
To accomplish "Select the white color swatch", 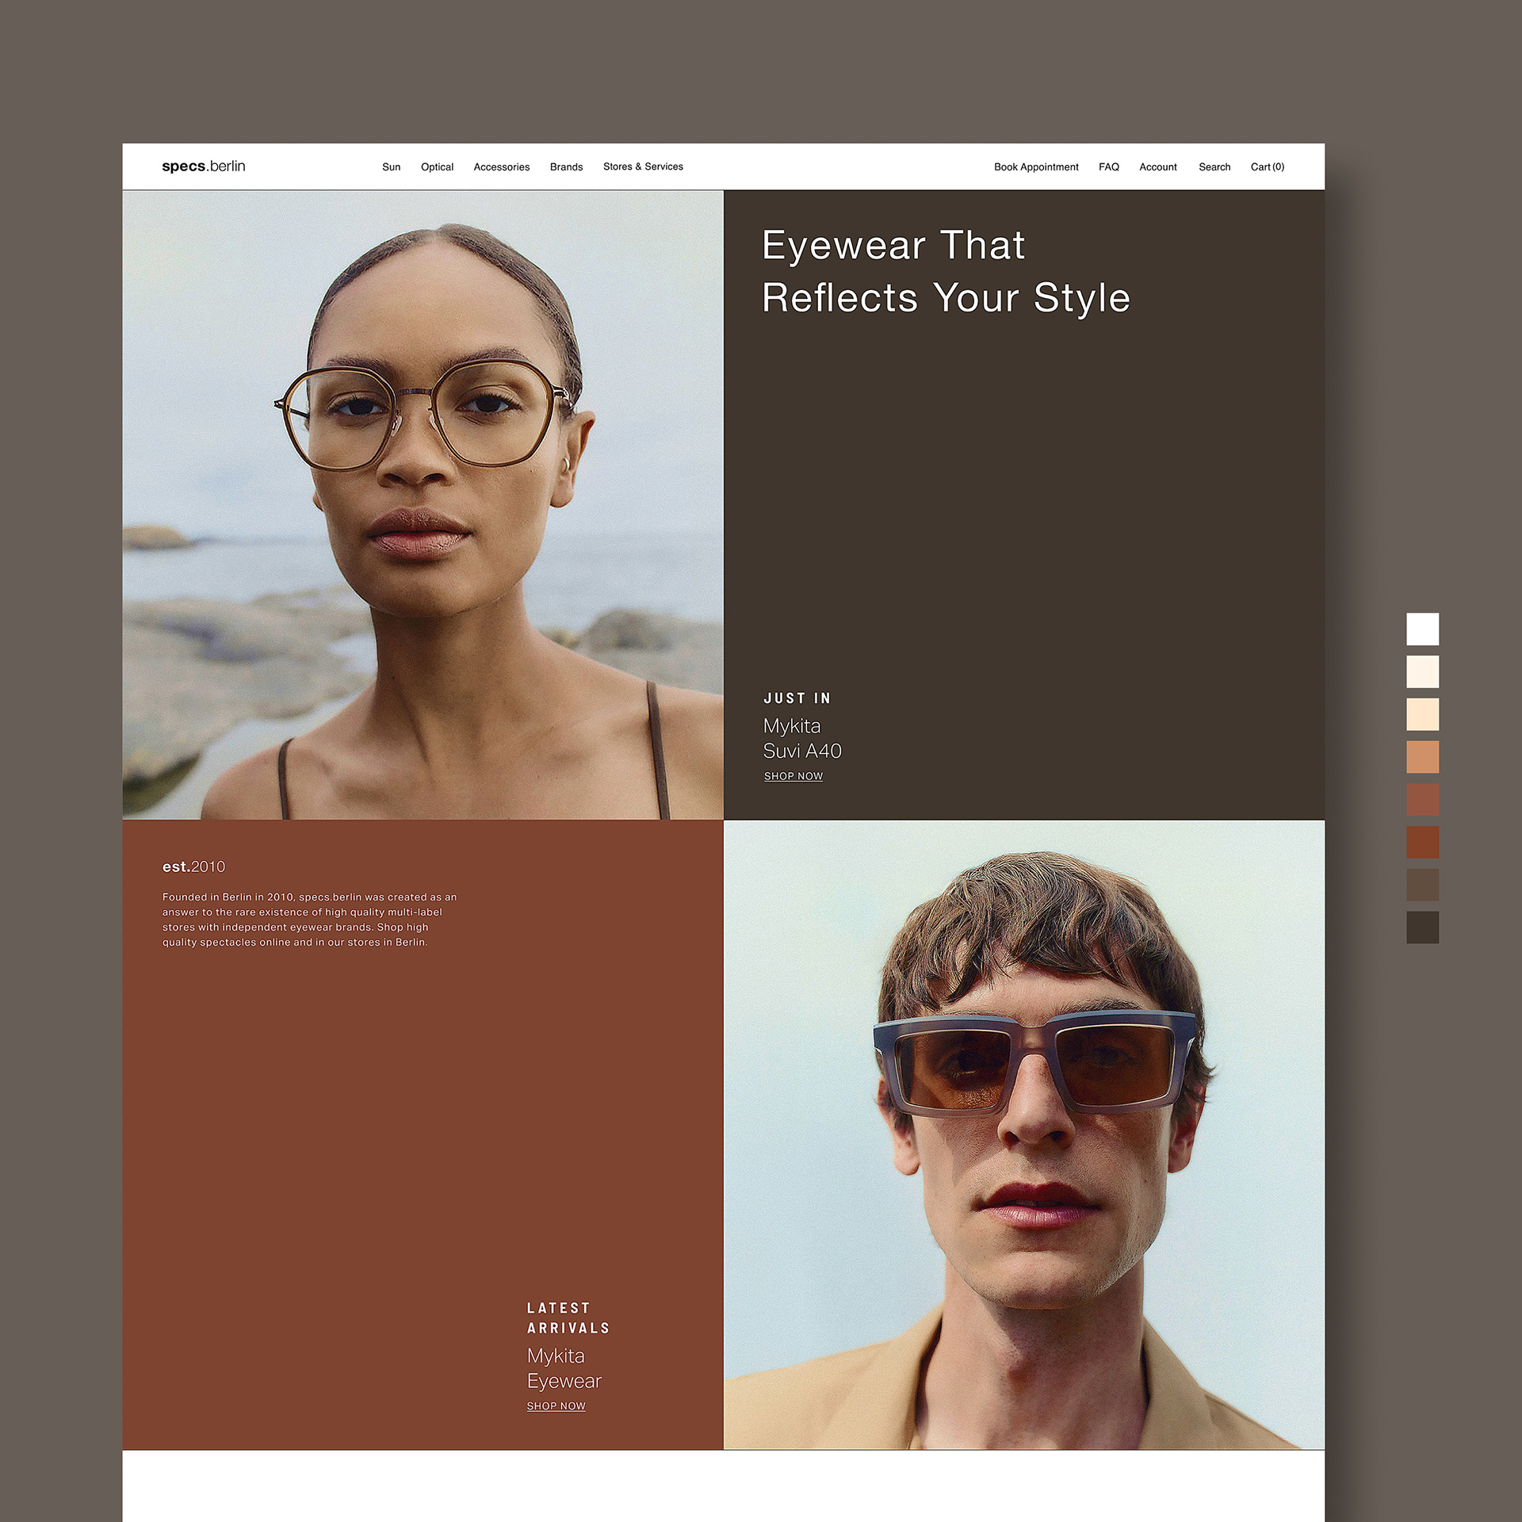I will coord(1422,629).
